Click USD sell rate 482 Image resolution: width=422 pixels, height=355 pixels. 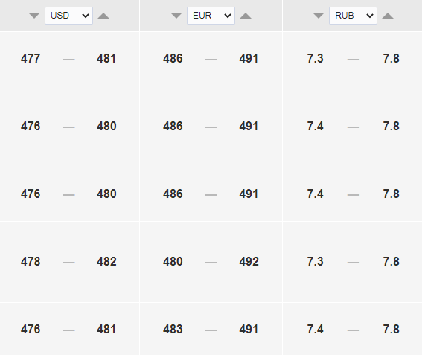[x=106, y=262]
